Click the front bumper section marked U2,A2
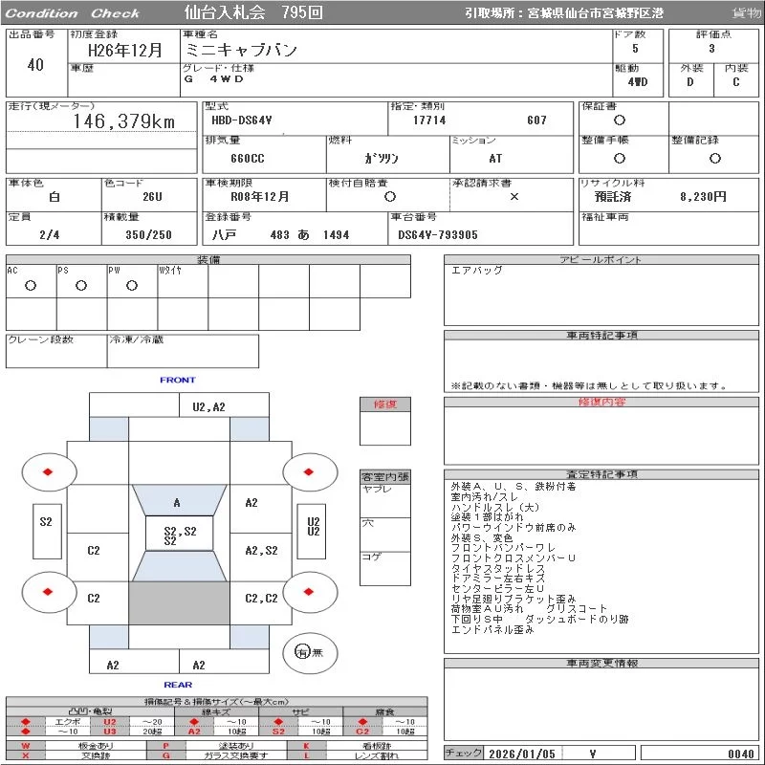Image resolution: width=765 pixels, height=765 pixels. coord(208,406)
